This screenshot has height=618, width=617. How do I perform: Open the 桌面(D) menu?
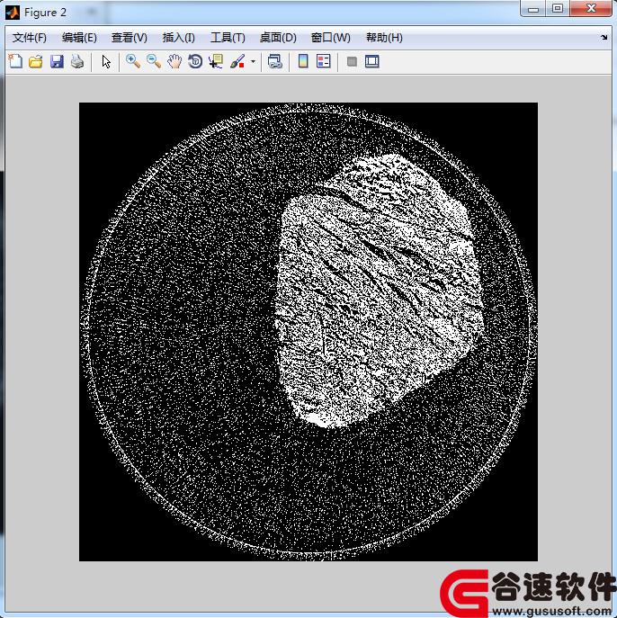click(278, 38)
